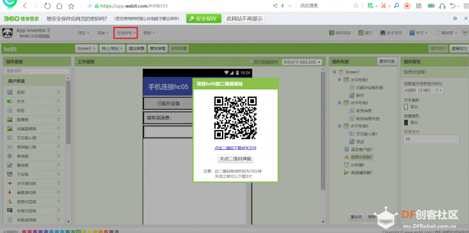Open the 项目 menu

pyautogui.click(x=83, y=33)
